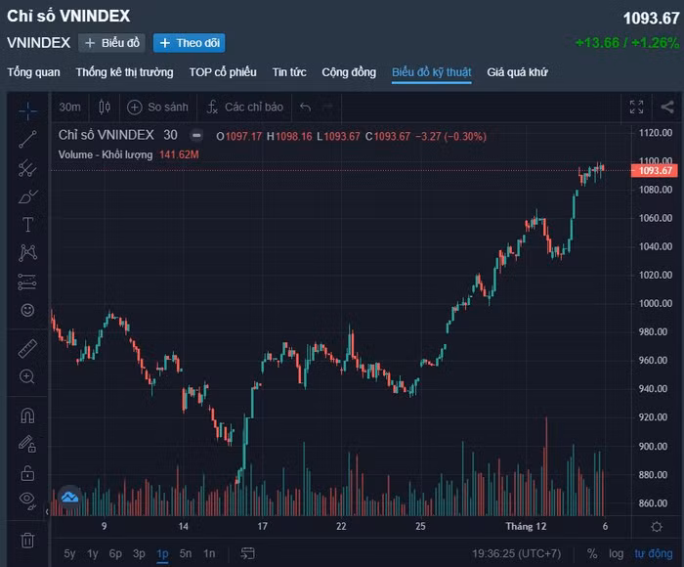Click the redo arrow
684x567 pixels.
327,107
